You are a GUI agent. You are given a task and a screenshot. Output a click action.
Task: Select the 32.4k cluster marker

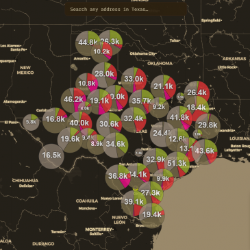[134, 119]
